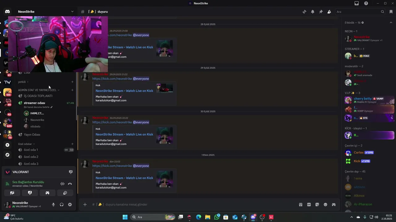Open kick.com link in 29 Eylül message
396x222 pixels.
click(112, 79)
